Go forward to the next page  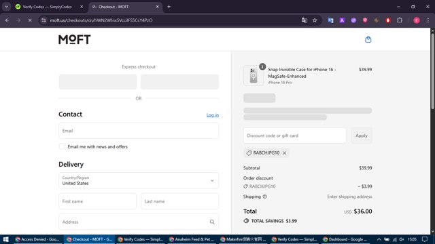pos(18,20)
